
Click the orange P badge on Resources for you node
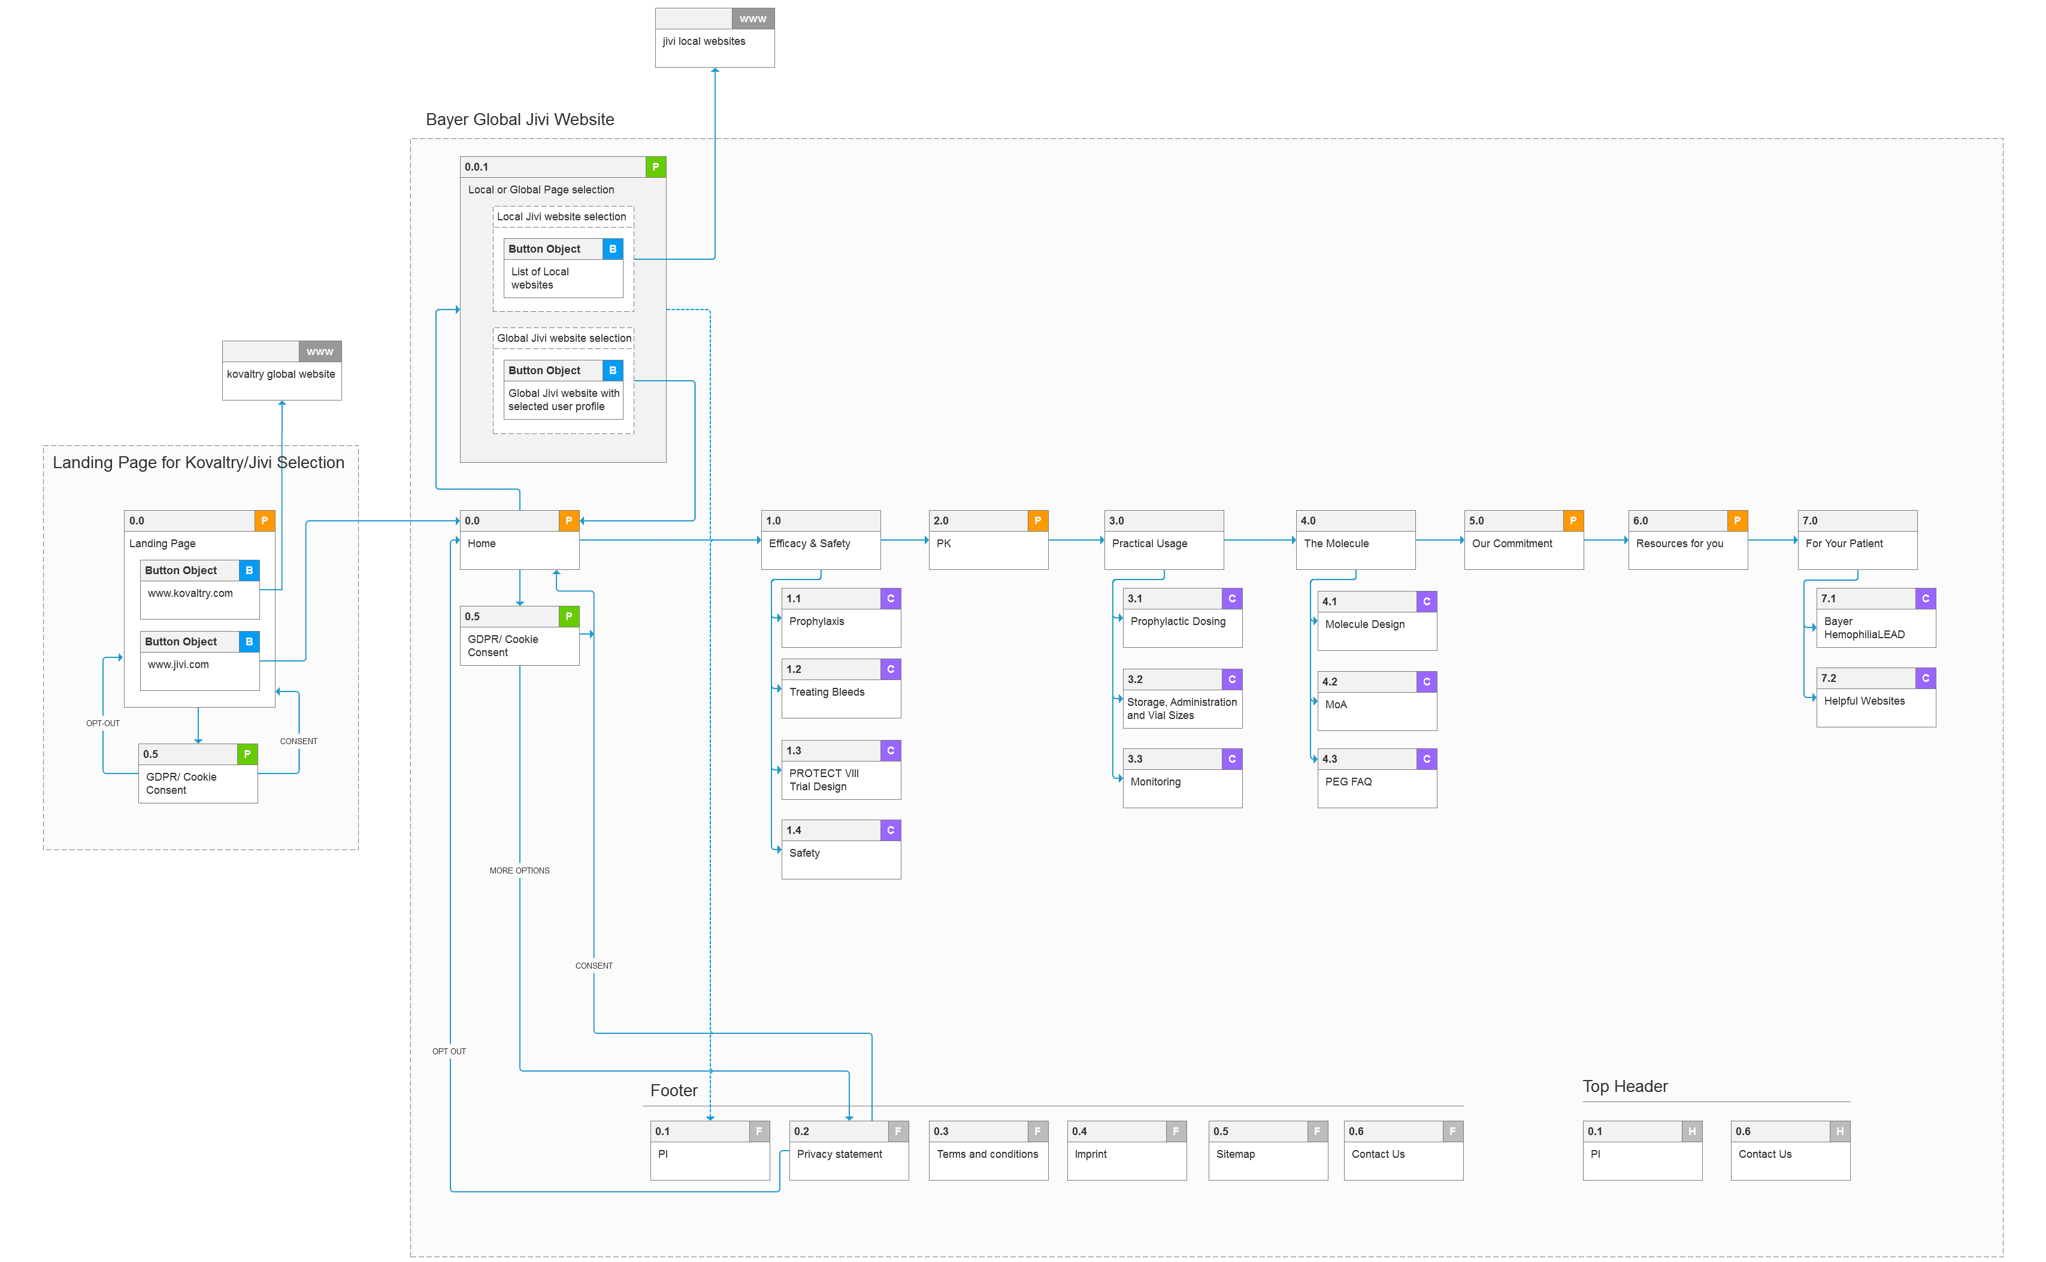tap(1737, 521)
